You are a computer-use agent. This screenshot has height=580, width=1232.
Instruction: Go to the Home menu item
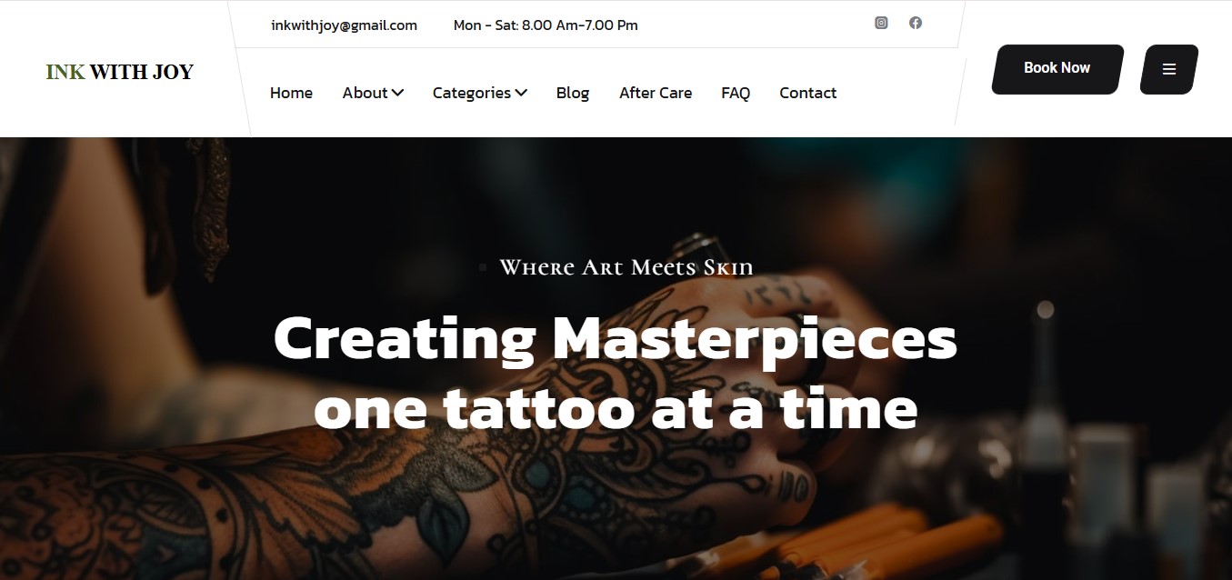pyautogui.click(x=291, y=93)
